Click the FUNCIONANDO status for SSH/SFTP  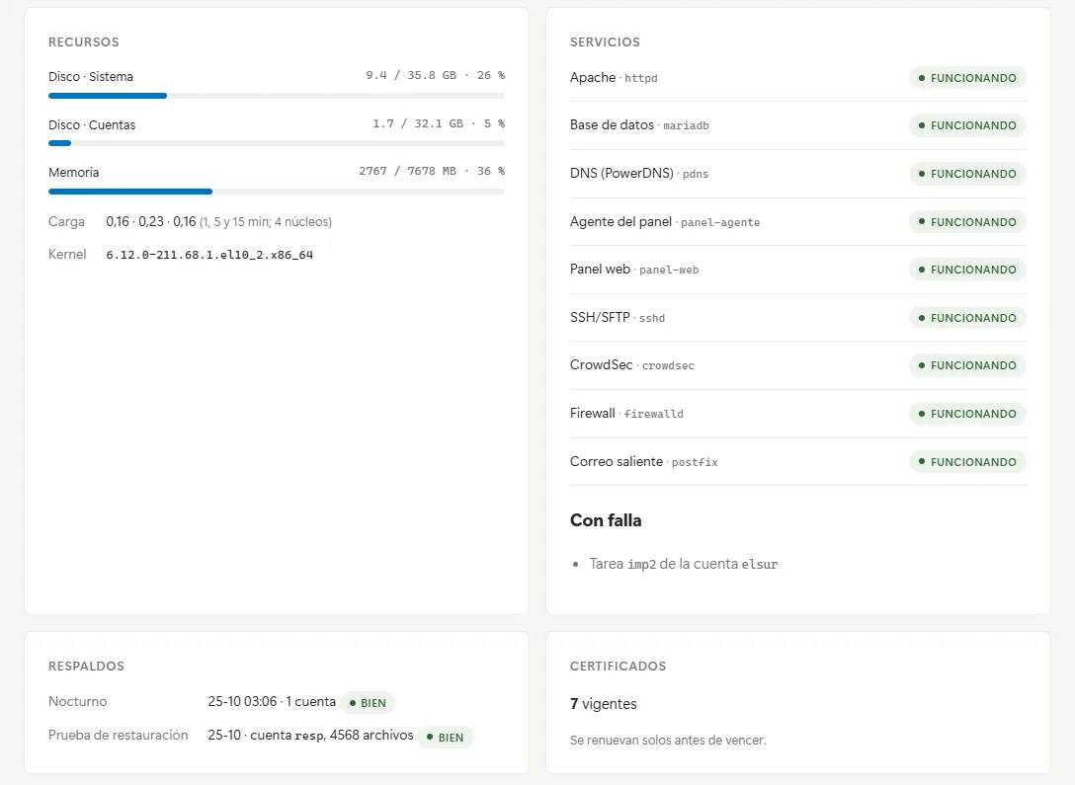point(967,318)
